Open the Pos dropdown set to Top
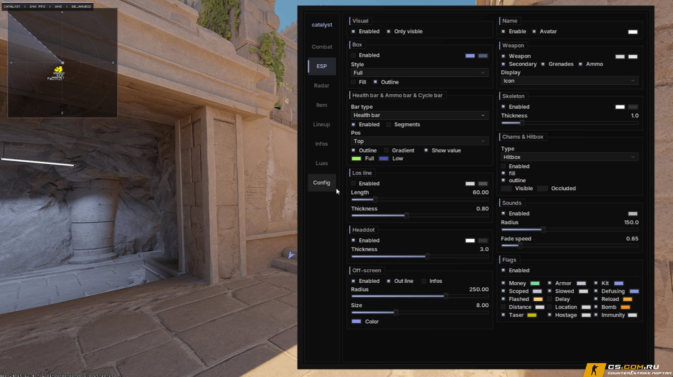673x377 pixels. [x=419, y=141]
